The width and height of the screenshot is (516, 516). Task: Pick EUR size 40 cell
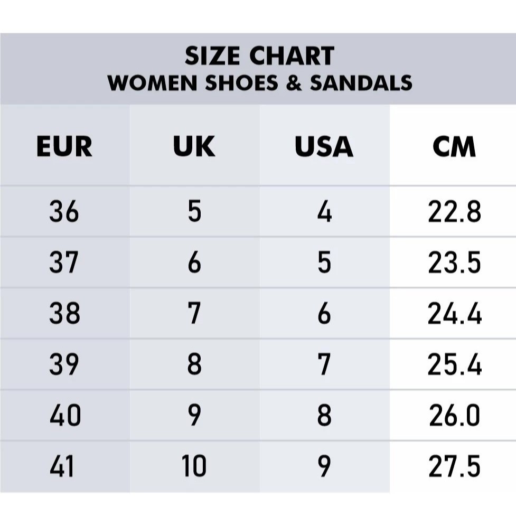[x=65, y=416]
